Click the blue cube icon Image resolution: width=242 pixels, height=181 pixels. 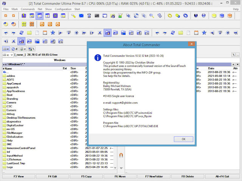pos(222,16)
